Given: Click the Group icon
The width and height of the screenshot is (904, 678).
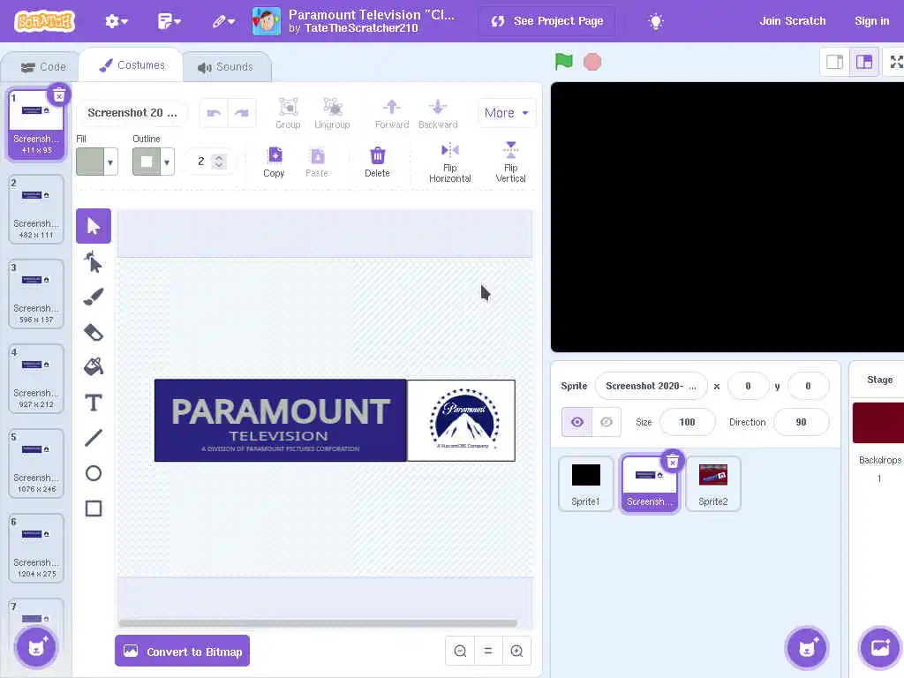Looking at the screenshot, I should [x=289, y=114].
